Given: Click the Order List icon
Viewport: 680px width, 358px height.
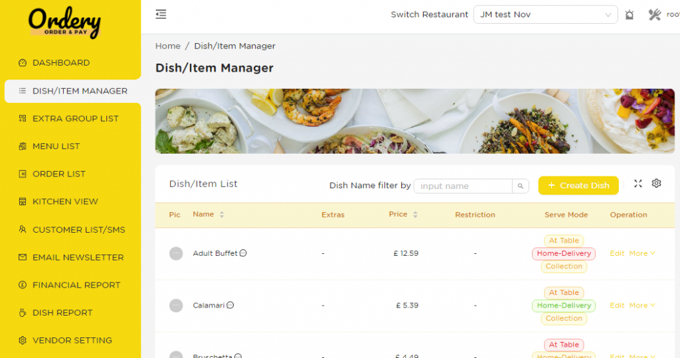Looking at the screenshot, I should point(23,174).
